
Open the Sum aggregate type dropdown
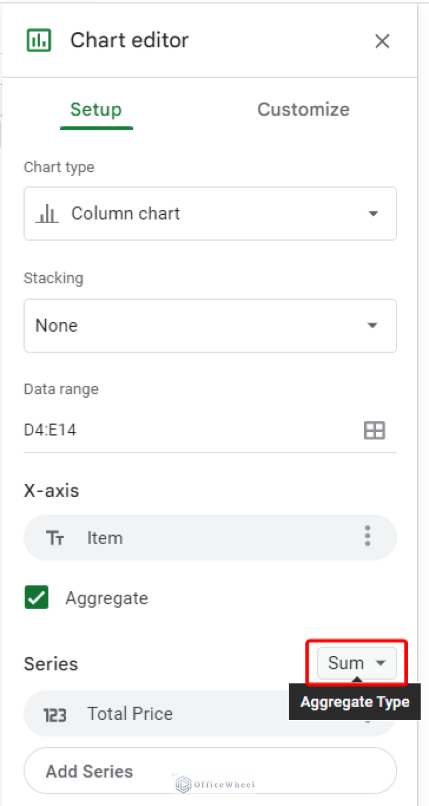(x=356, y=663)
